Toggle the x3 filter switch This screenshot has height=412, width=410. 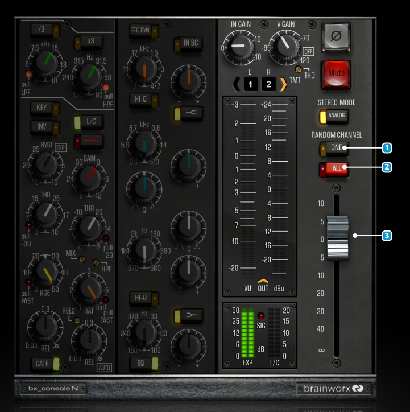[x=89, y=42]
